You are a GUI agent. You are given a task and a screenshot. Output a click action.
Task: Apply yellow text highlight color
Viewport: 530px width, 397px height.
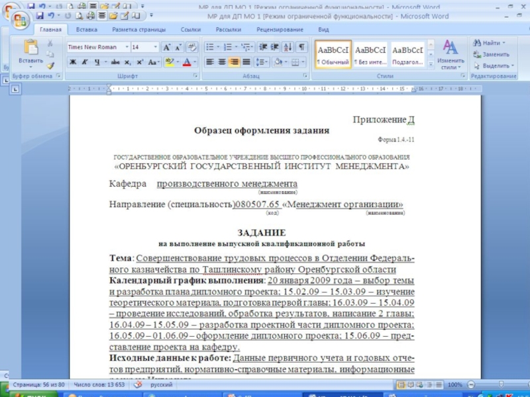(170, 62)
